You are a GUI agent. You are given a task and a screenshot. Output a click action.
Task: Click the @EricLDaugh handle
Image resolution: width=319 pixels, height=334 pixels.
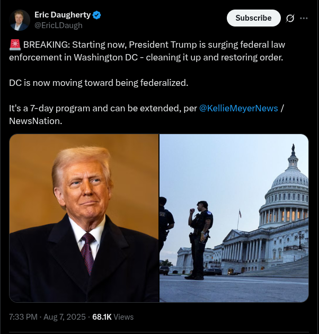point(58,25)
